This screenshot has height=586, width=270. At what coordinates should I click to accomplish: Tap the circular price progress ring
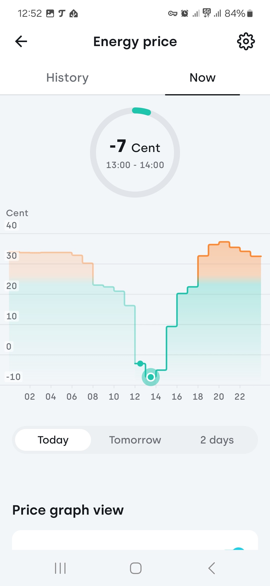click(x=141, y=111)
